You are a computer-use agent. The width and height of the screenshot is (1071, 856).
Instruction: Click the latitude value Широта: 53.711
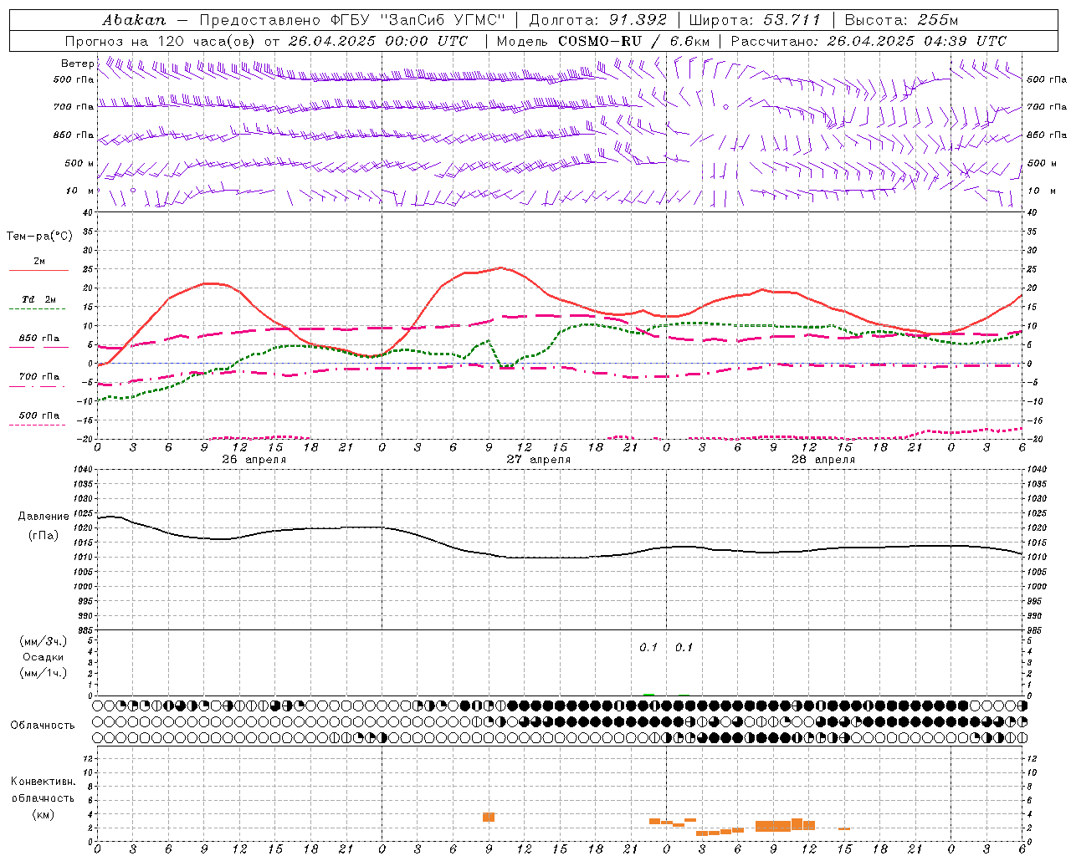(x=754, y=20)
